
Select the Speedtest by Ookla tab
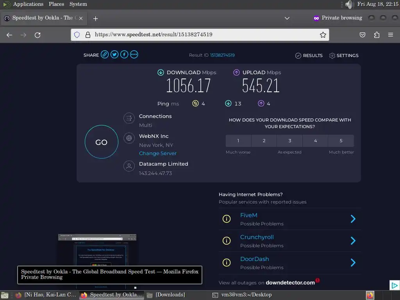[x=44, y=18]
